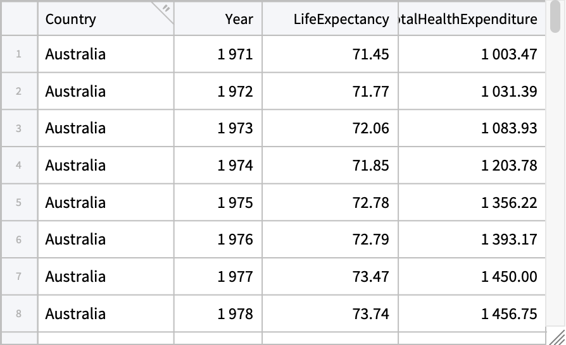Click the TotalHealthExpenditure column header

tap(472, 19)
